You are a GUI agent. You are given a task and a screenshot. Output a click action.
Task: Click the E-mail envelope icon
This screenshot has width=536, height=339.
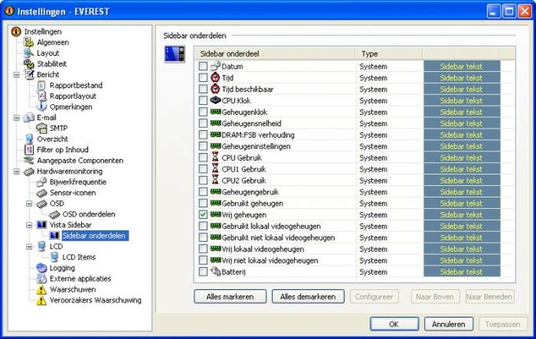tap(29, 117)
